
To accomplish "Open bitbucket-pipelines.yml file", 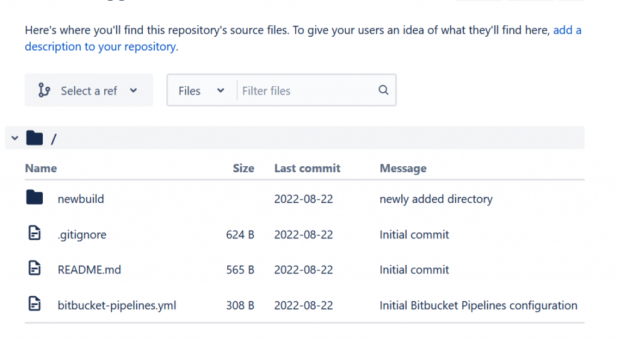I will tap(117, 305).
